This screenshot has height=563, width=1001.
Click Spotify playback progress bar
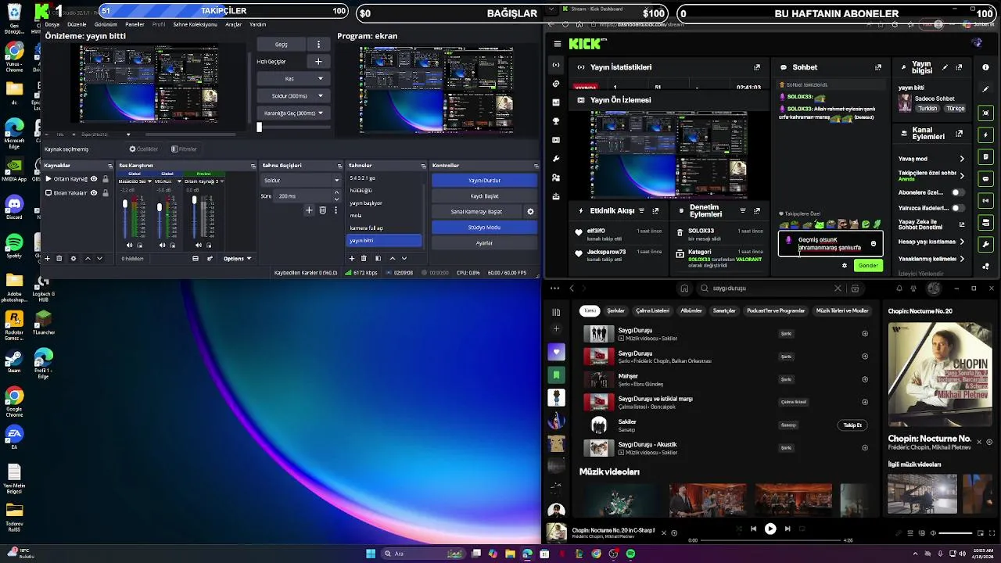770,540
